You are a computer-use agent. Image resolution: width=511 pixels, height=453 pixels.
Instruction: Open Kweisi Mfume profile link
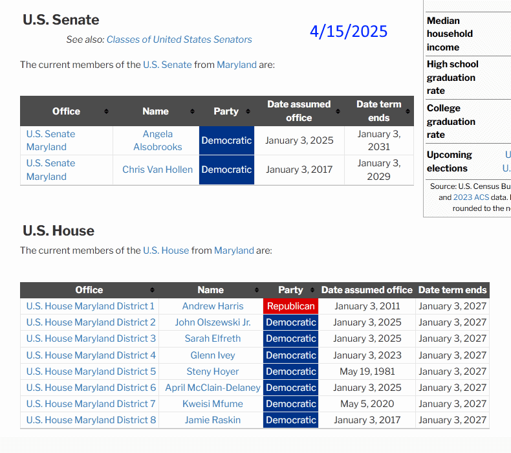pos(213,404)
